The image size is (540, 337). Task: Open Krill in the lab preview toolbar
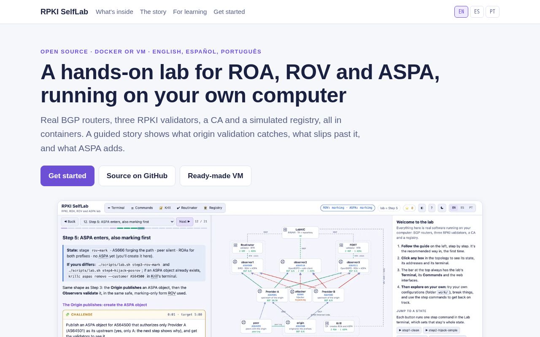pyautogui.click(x=165, y=208)
